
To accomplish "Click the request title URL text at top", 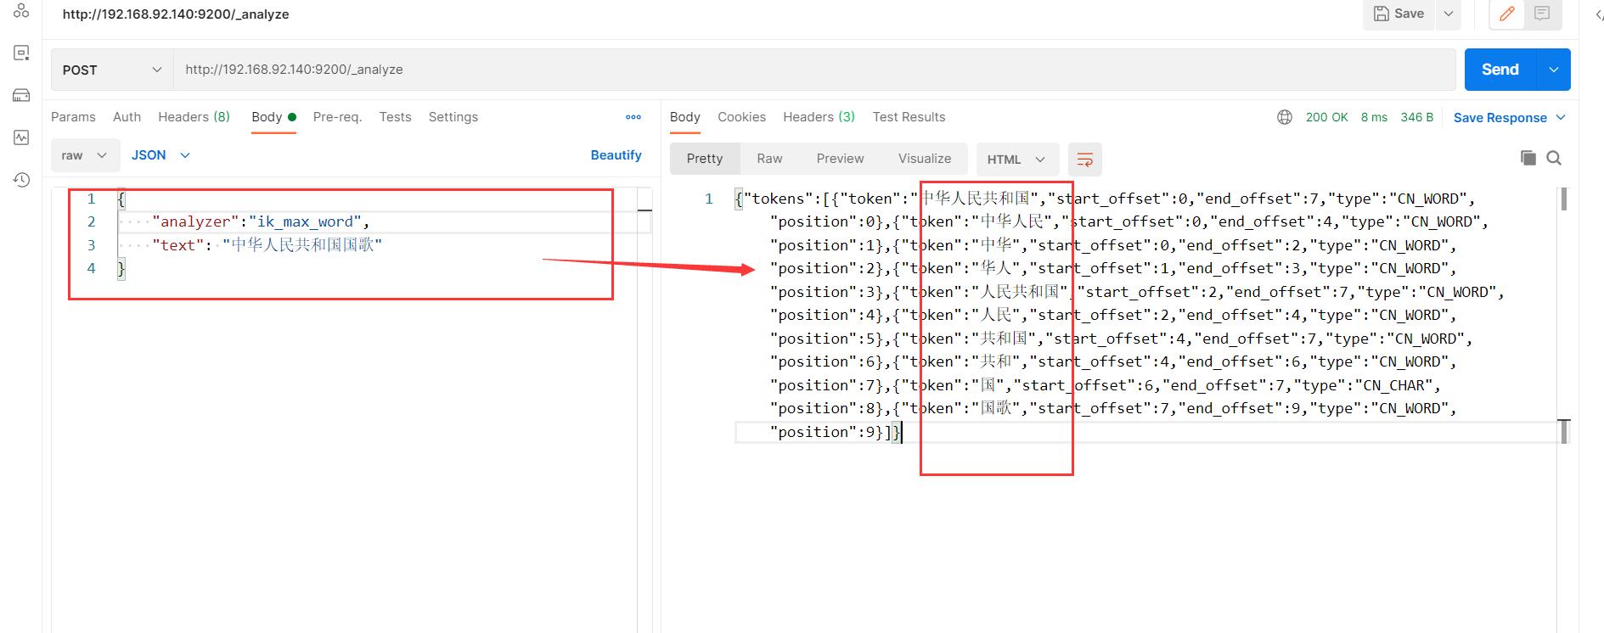I will 176,14.
